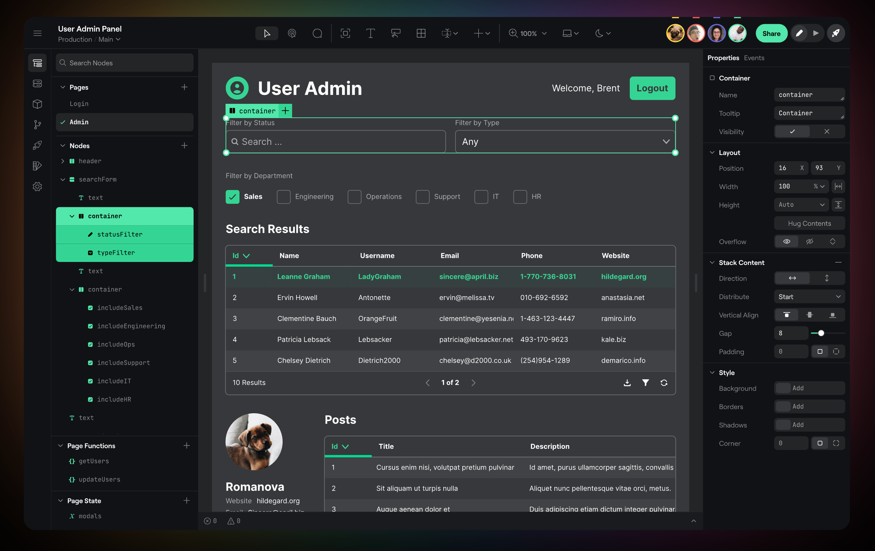The width and height of the screenshot is (875, 551).
Task: Open the 100% zoom dropdown
Action: point(528,33)
